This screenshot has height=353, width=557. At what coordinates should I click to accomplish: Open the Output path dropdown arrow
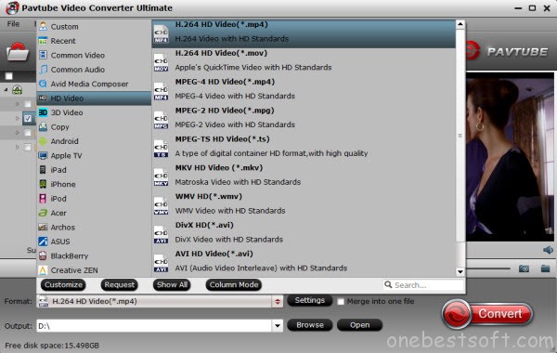tap(278, 326)
